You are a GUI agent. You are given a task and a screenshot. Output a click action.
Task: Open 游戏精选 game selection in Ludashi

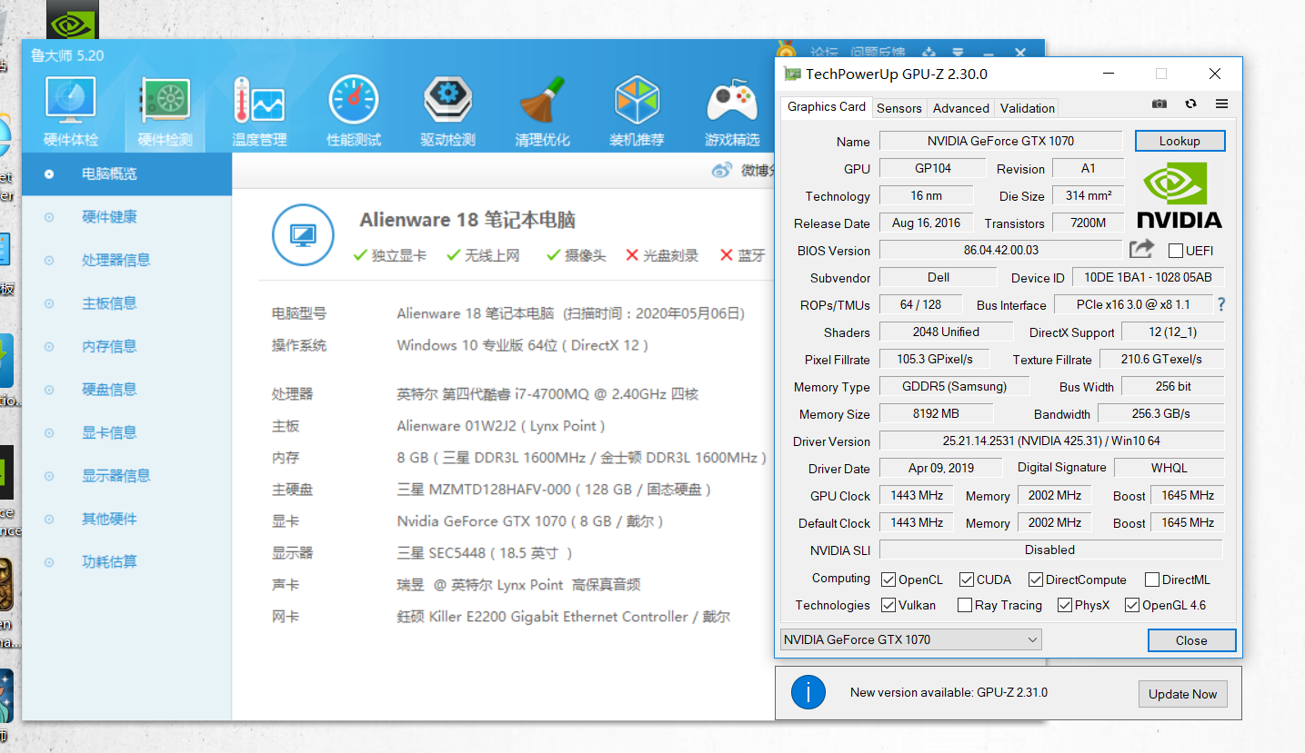point(732,113)
